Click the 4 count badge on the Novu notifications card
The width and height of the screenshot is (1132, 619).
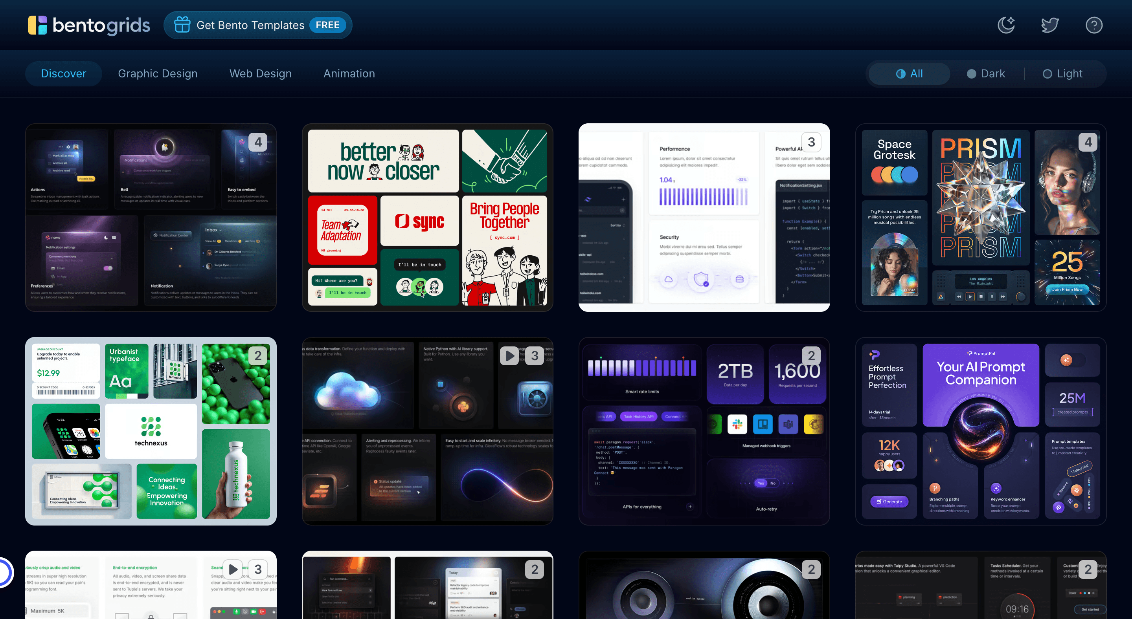(258, 142)
